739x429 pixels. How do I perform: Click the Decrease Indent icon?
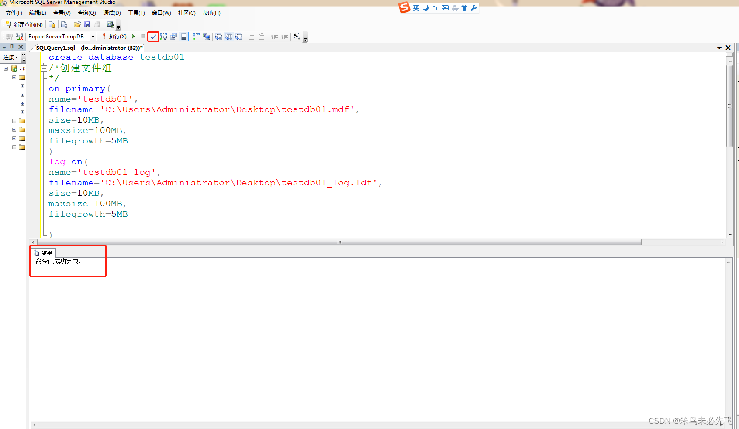(x=274, y=37)
